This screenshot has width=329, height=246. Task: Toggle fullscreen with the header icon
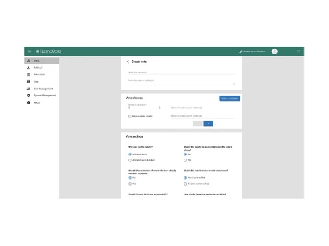299,51
